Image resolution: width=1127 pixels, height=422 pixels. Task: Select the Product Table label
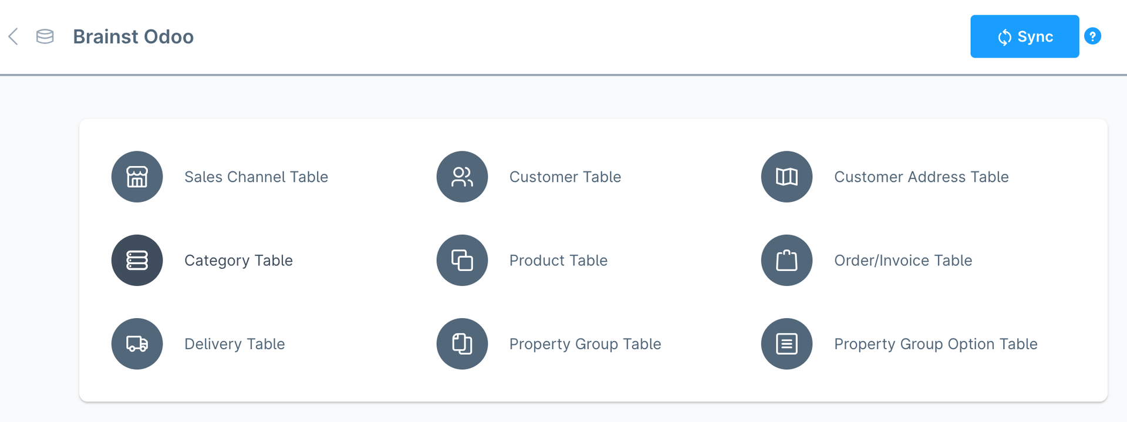(558, 260)
